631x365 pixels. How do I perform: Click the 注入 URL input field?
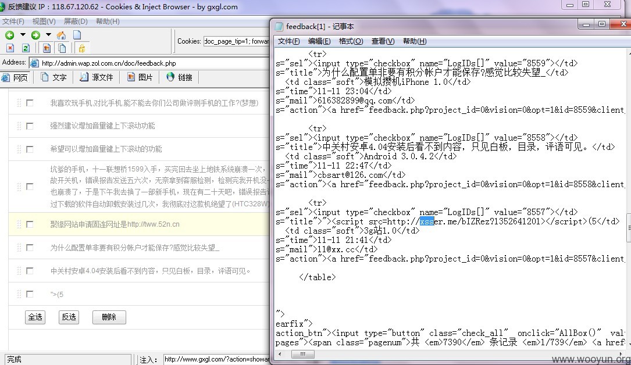click(216, 359)
